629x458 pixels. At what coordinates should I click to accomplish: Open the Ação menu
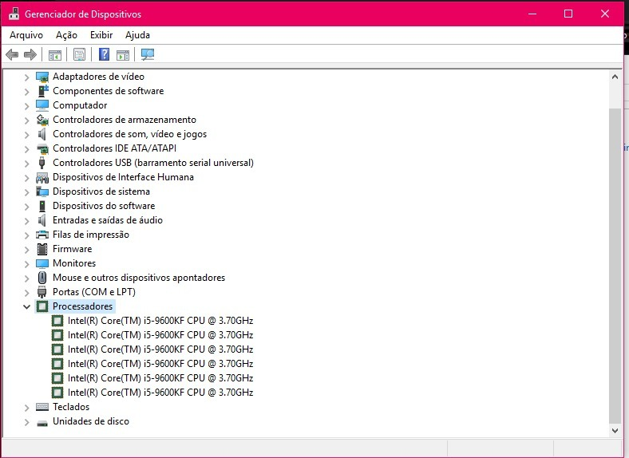pyautogui.click(x=66, y=35)
